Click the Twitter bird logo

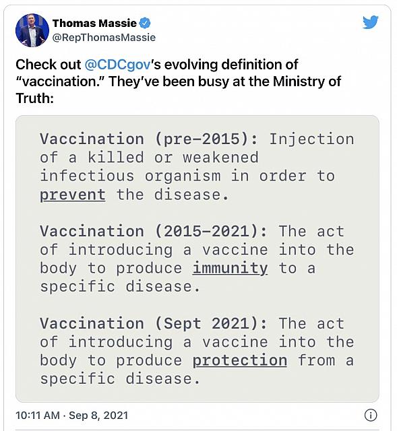(x=370, y=22)
